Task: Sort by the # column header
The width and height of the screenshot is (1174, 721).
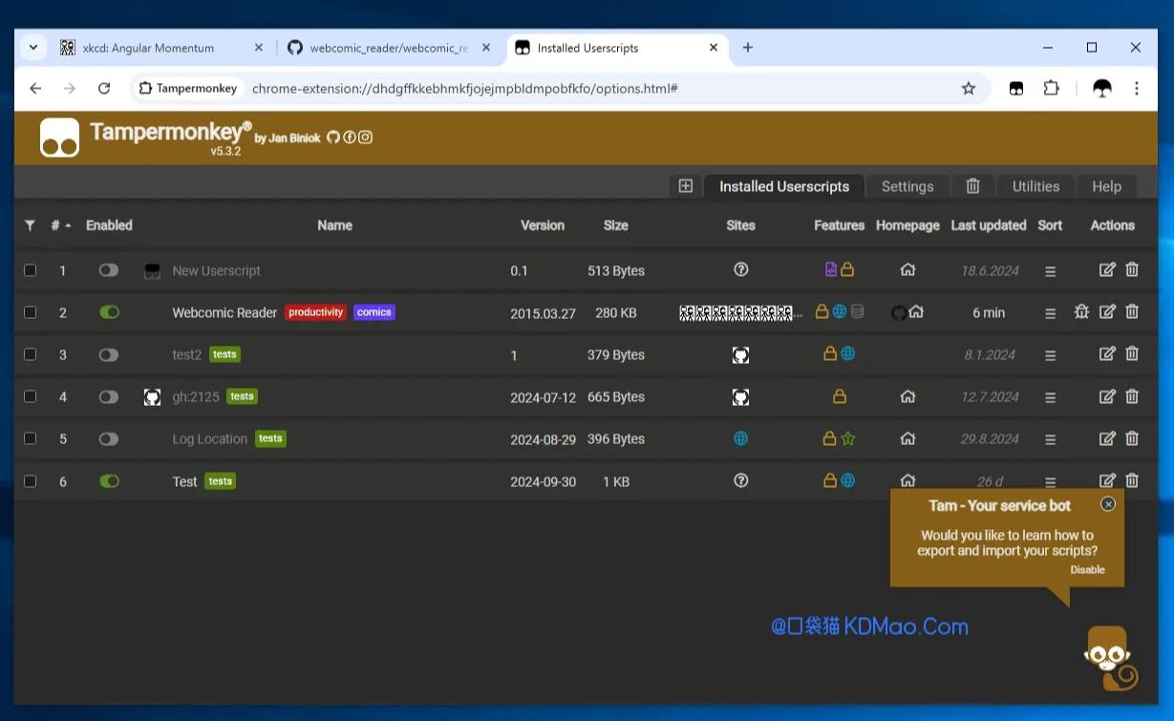Action: tap(60, 225)
